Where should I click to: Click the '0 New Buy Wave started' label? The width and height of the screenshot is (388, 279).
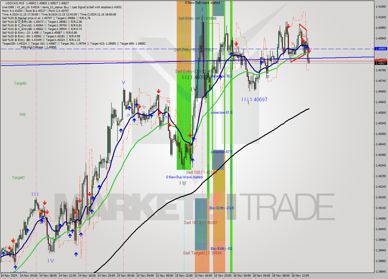[184, 177]
